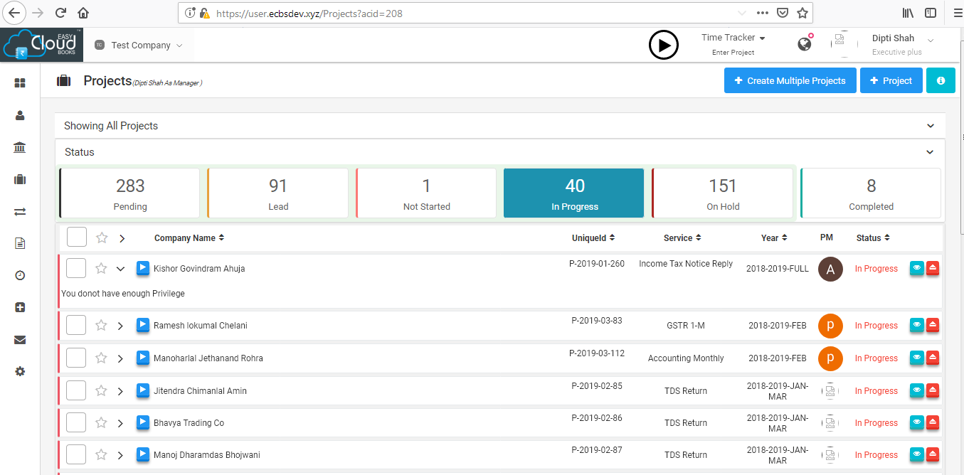The image size is (964, 475).
Task: Select the briefcase Projects icon in sidebar
Action: click(x=19, y=179)
